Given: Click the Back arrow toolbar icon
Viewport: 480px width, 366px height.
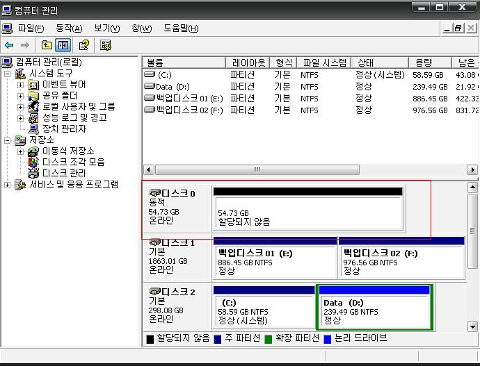Looking at the screenshot, I should pos(9,46).
